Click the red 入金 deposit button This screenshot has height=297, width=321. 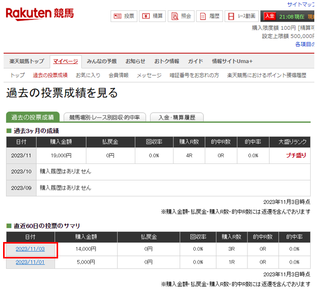[x=270, y=16]
